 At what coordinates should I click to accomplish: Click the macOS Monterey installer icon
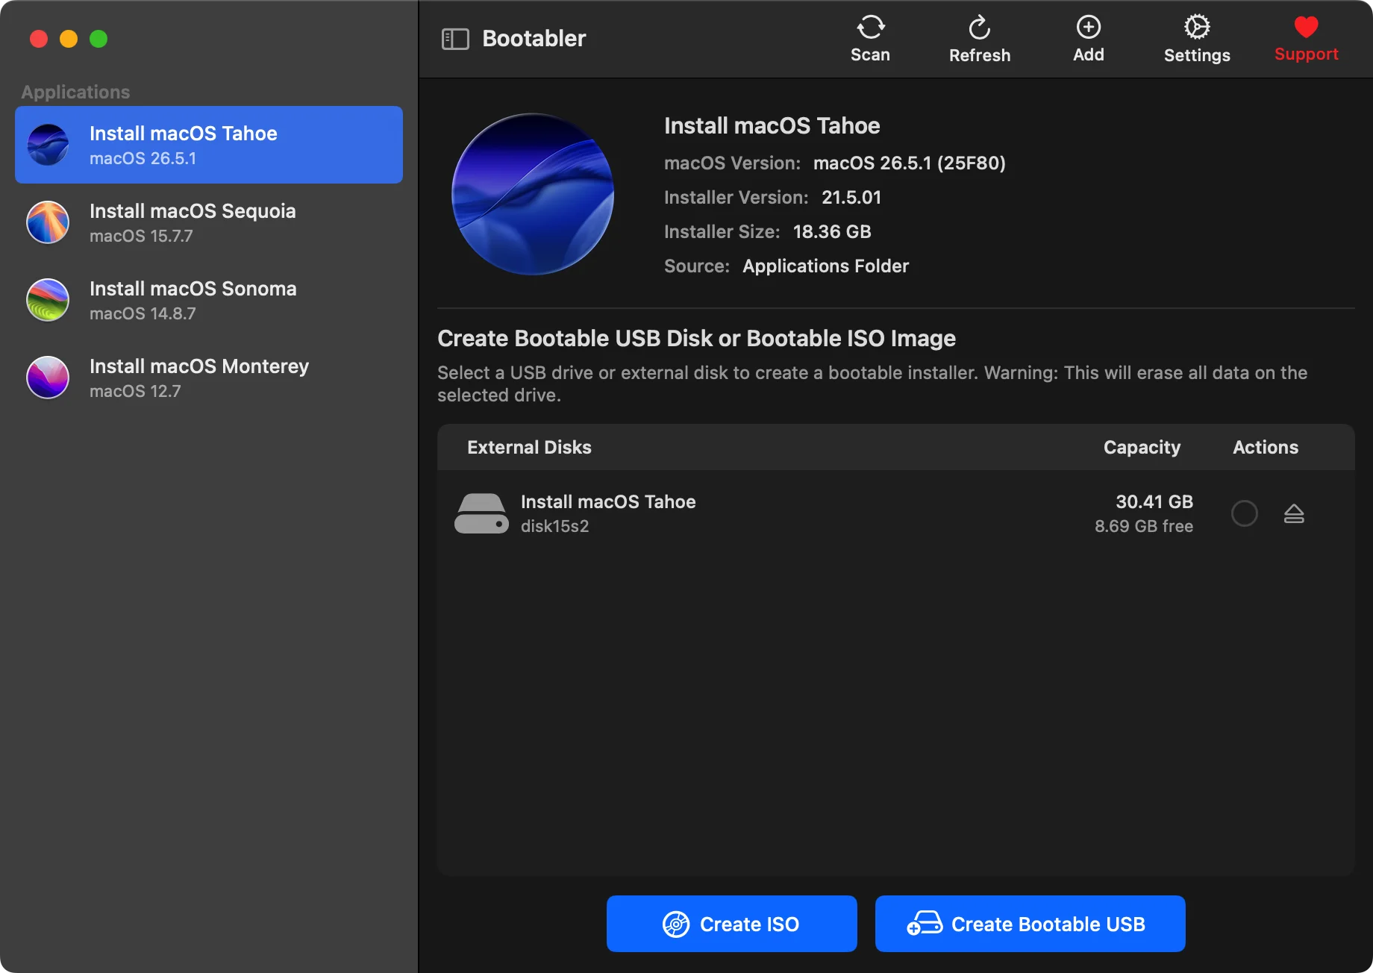coord(48,378)
